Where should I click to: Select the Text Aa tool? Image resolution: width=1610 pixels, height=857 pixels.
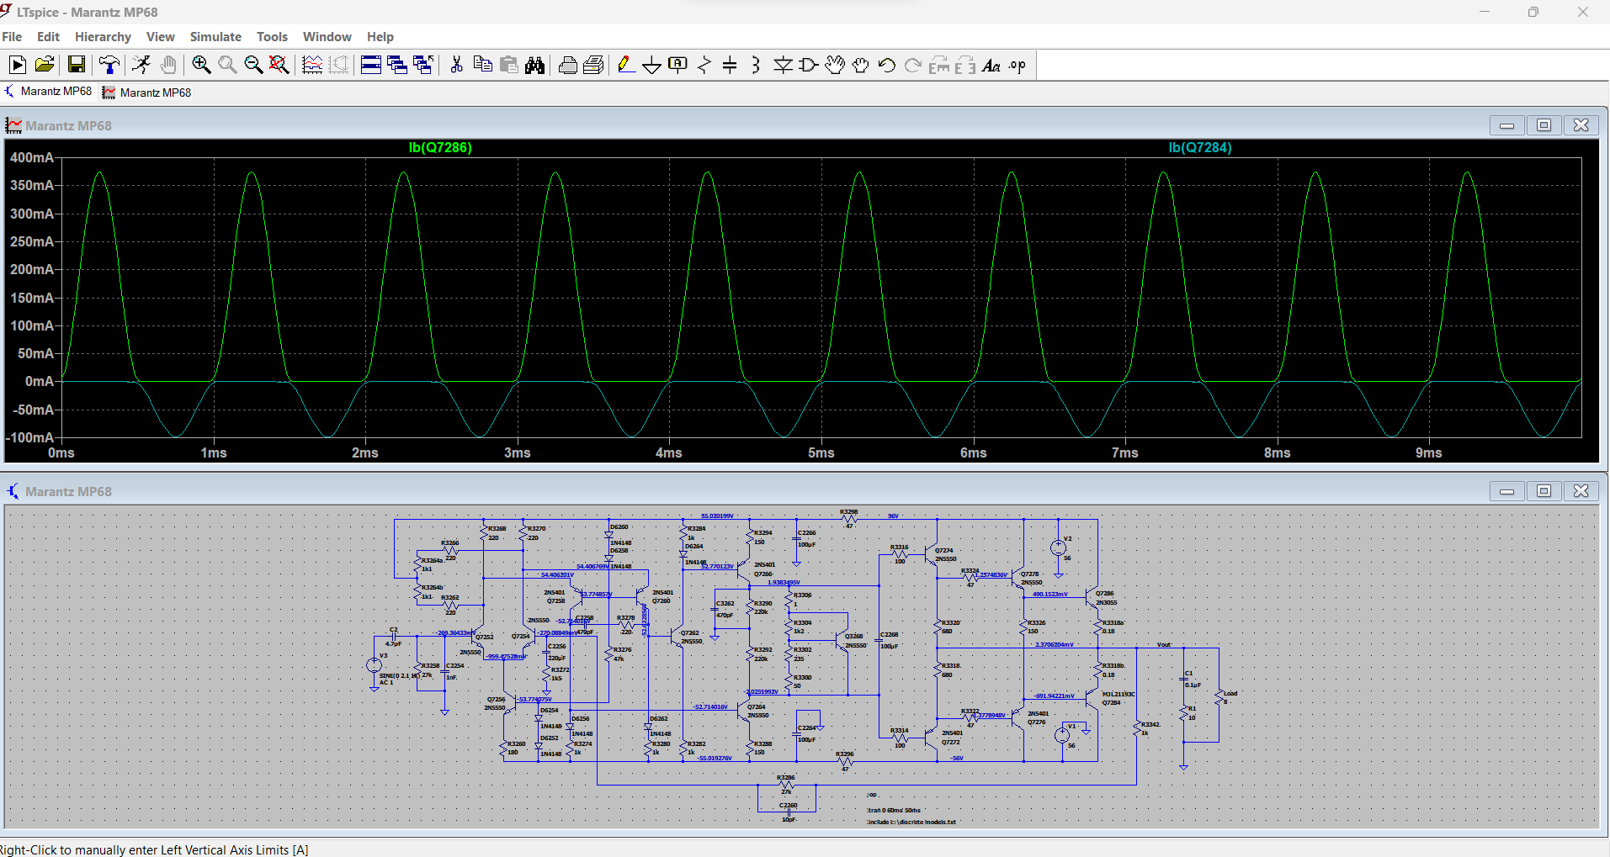coord(991,66)
